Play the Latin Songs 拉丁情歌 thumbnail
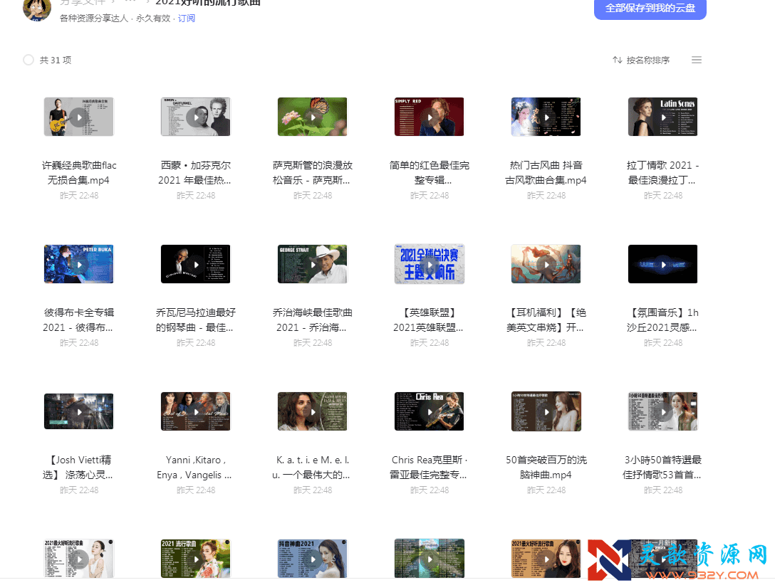 click(662, 117)
